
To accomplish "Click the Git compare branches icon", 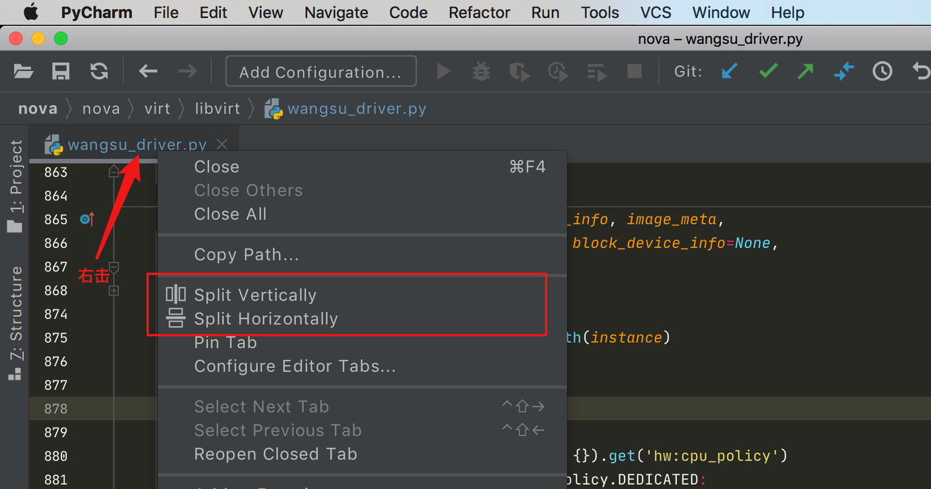I will click(844, 71).
